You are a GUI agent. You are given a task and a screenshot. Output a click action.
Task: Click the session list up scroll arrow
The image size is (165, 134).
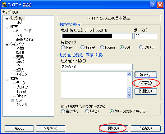pyautogui.click(x=130, y=74)
